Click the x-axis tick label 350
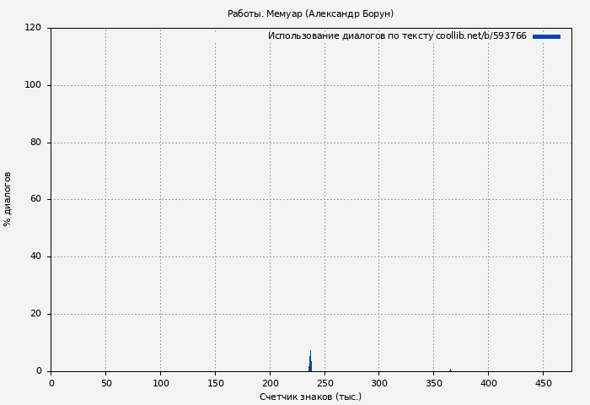590x405 pixels. tap(434, 383)
